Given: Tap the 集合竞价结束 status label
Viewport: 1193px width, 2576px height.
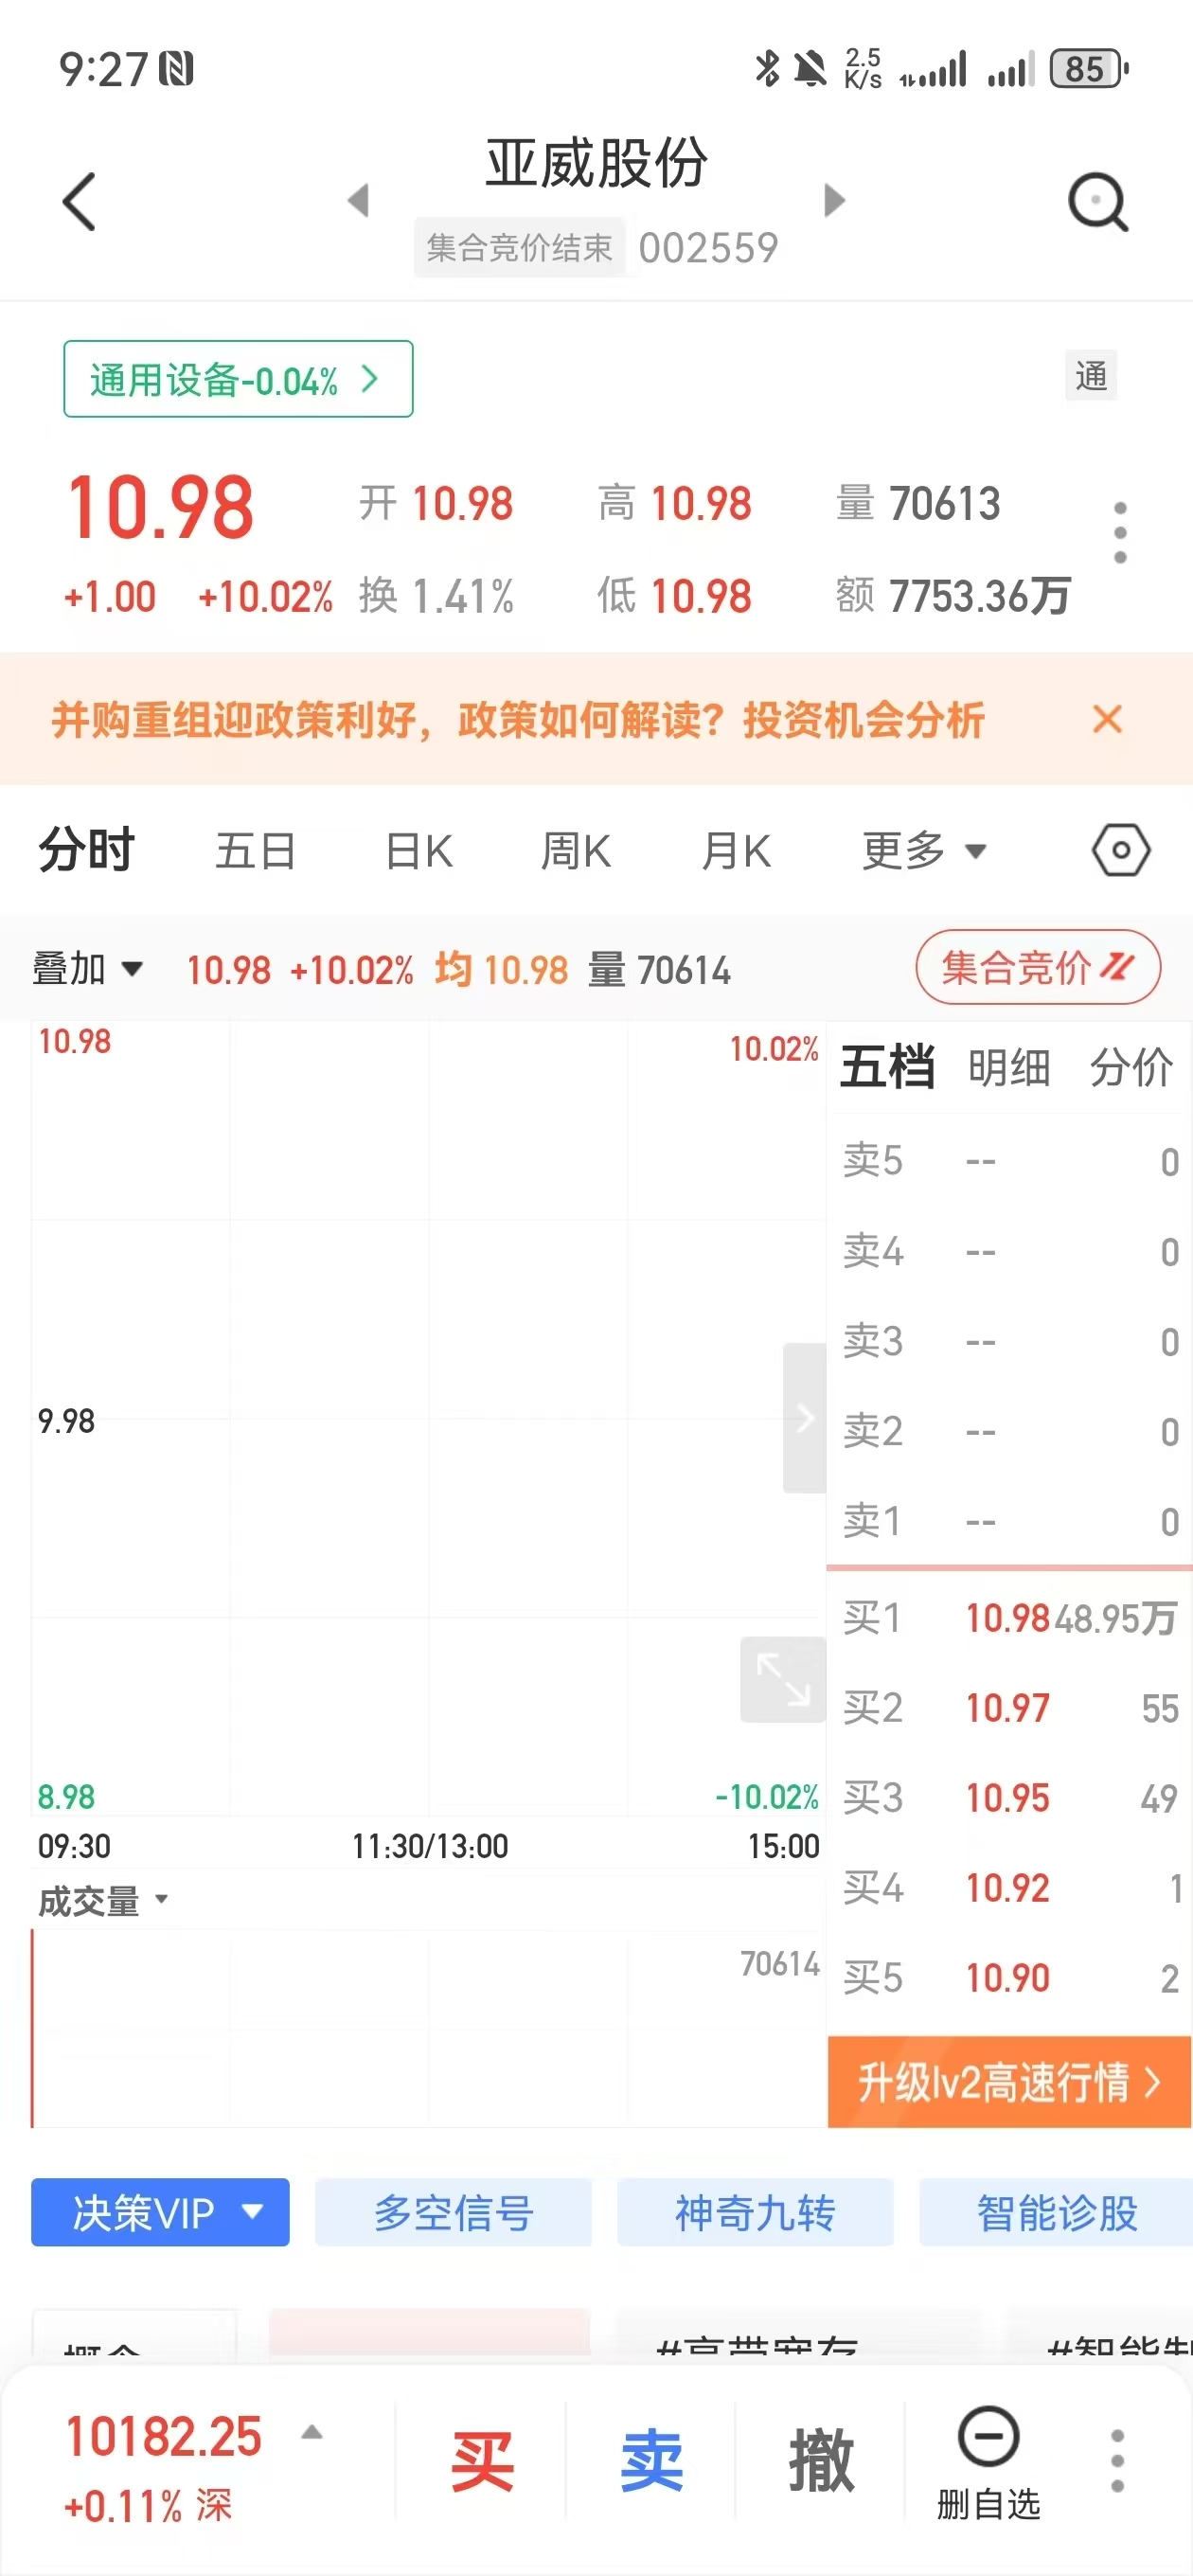Looking at the screenshot, I should pos(519,247).
